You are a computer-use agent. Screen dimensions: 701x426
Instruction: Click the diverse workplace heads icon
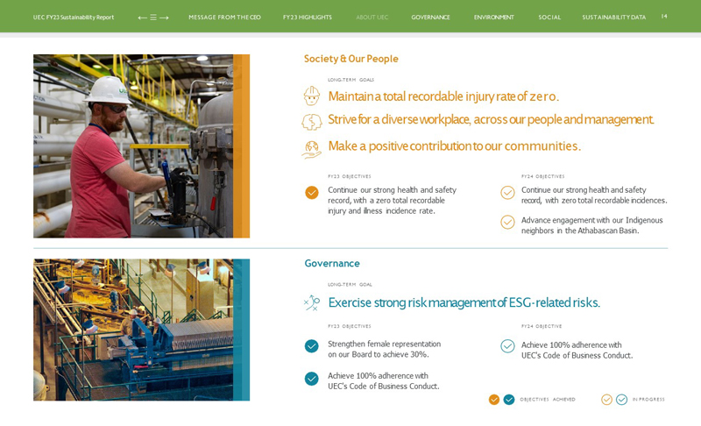(311, 121)
